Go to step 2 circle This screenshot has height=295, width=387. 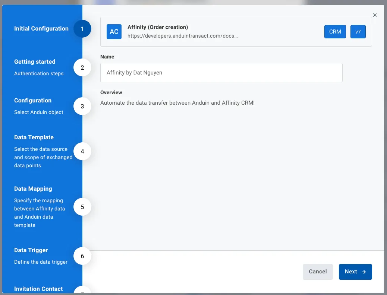point(82,67)
